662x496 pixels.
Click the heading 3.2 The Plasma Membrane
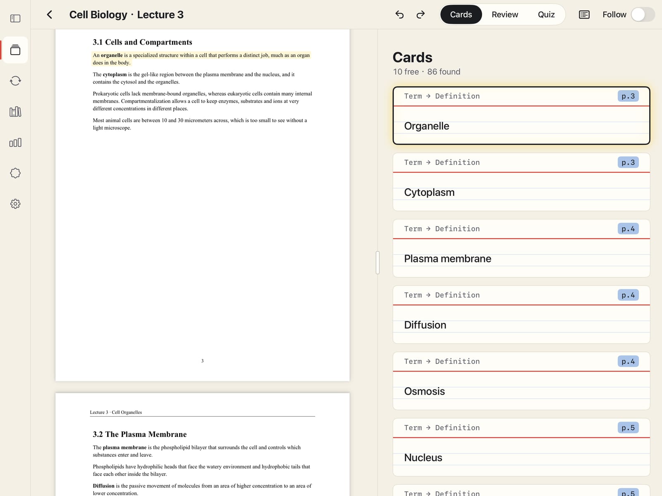pos(139,434)
